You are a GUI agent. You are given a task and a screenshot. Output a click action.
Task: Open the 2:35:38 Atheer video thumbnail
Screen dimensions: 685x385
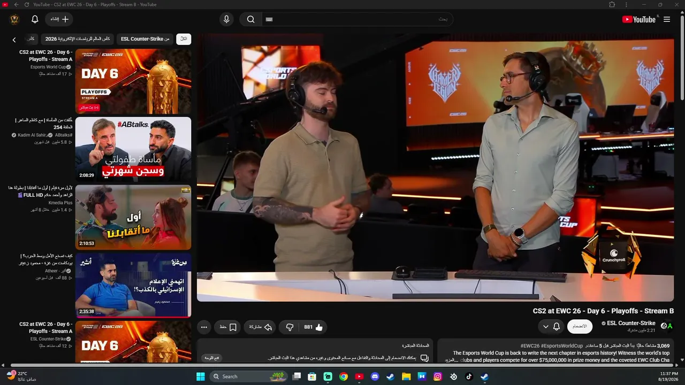pyautogui.click(x=133, y=285)
